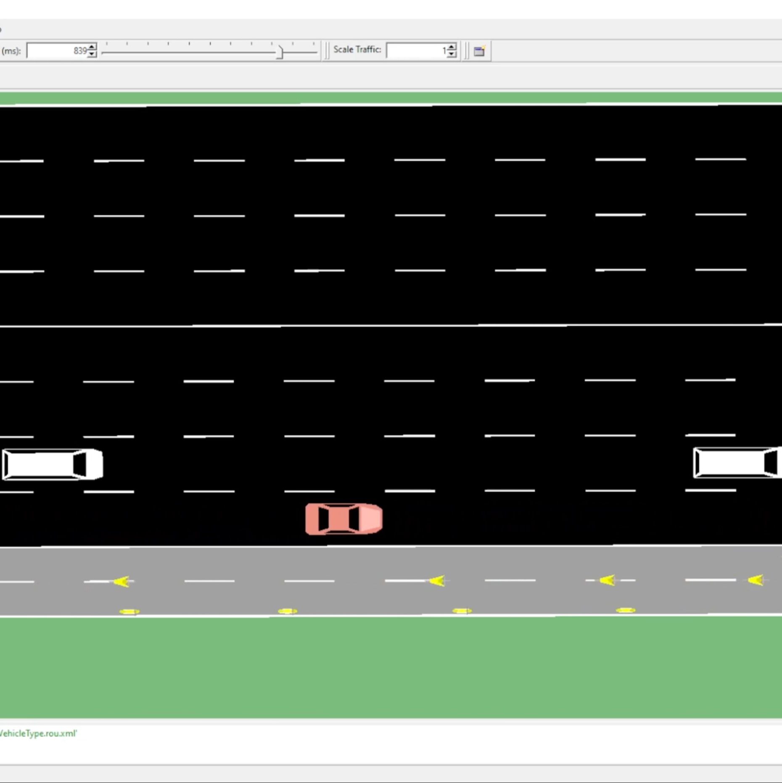Click the rightmost yellow arrow on gray road

(754, 579)
